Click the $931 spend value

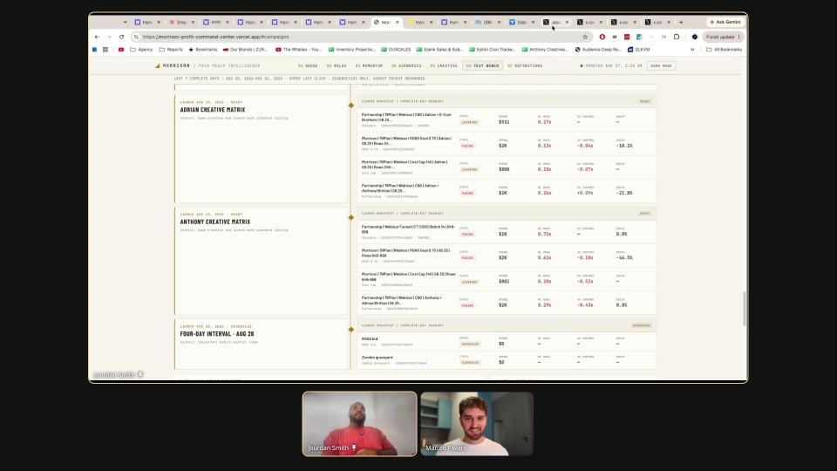[x=504, y=122]
